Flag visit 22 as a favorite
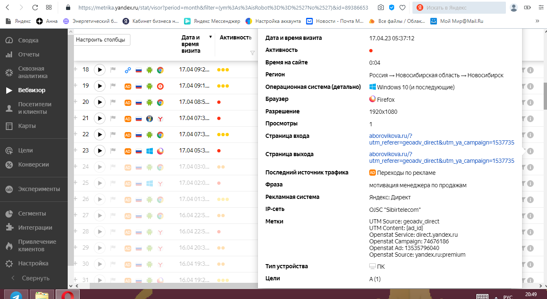The width and height of the screenshot is (547, 299). coord(113,135)
